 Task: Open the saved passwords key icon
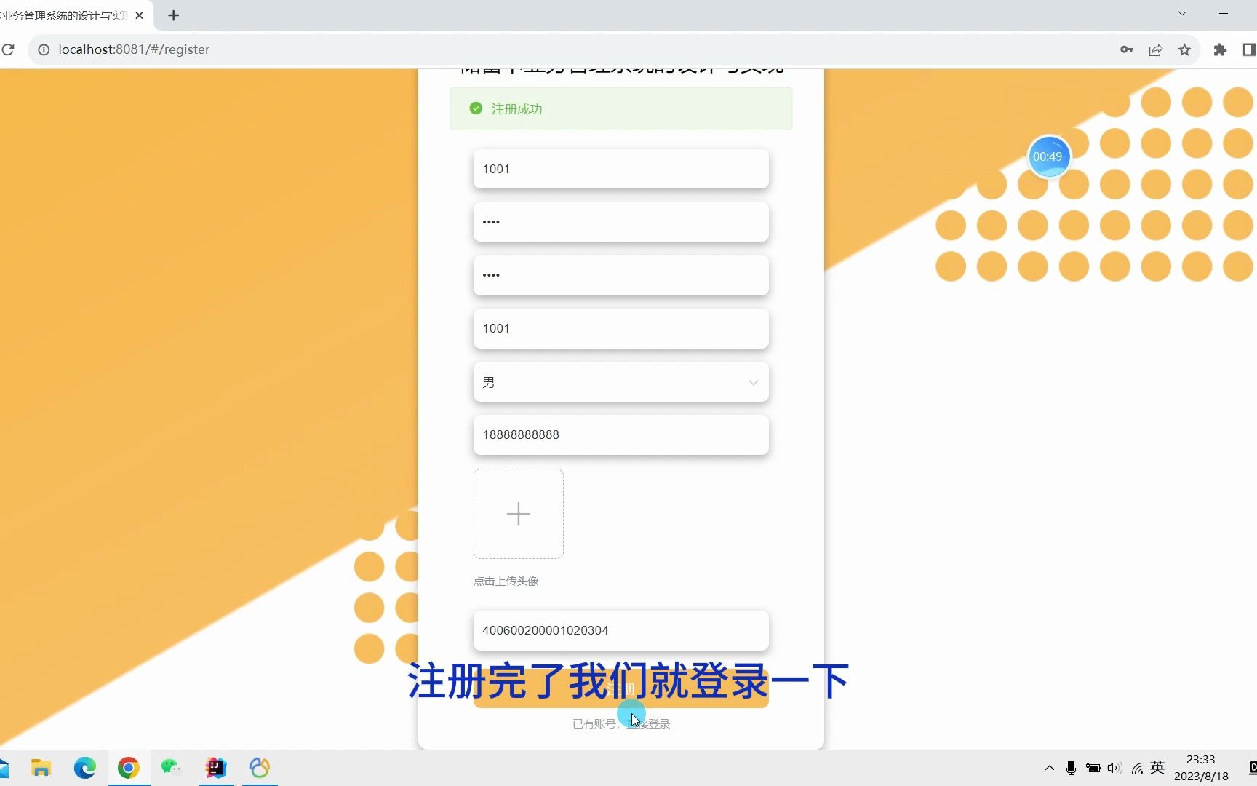click(x=1127, y=49)
